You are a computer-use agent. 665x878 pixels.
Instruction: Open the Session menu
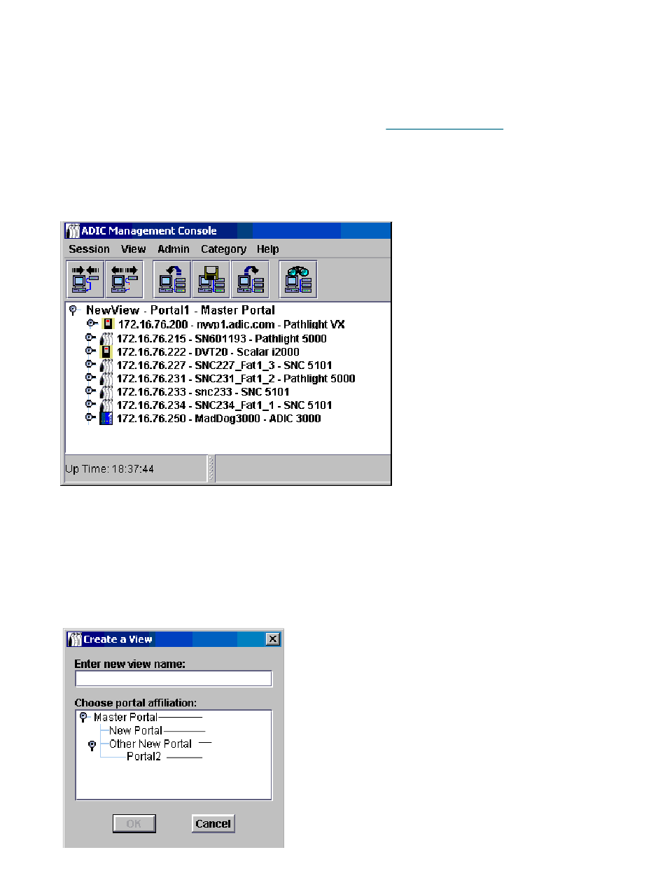pyautogui.click(x=89, y=249)
